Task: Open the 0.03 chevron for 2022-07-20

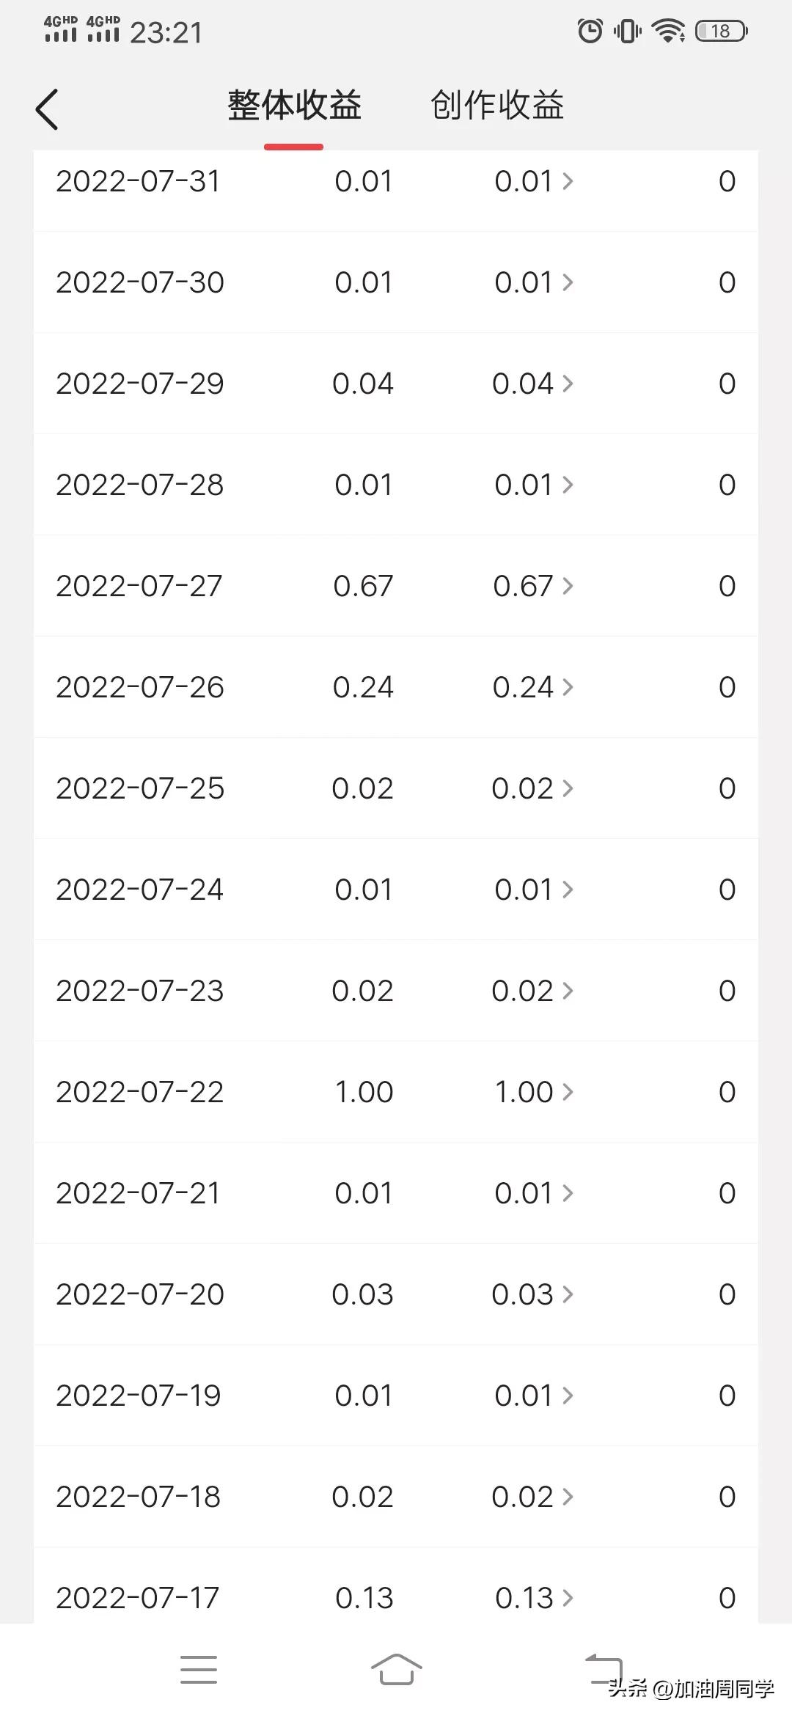Action: [568, 1294]
